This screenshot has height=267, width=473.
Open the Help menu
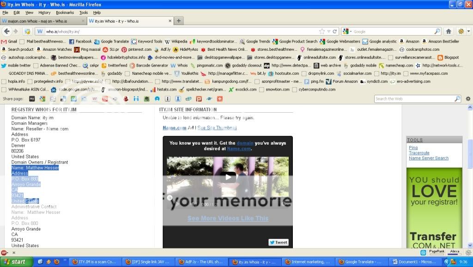97,12
